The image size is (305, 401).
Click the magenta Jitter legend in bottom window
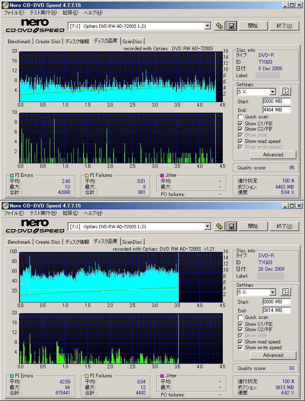[x=162, y=376]
